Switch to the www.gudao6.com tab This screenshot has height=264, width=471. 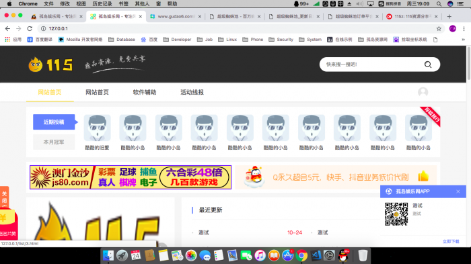(x=176, y=17)
